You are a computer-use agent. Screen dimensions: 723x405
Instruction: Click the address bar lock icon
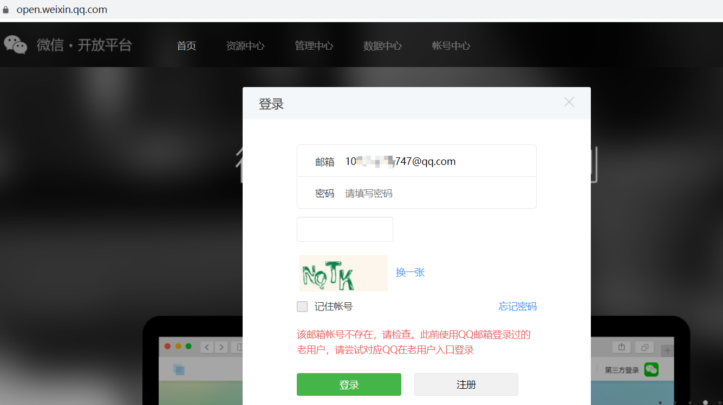click(6, 10)
